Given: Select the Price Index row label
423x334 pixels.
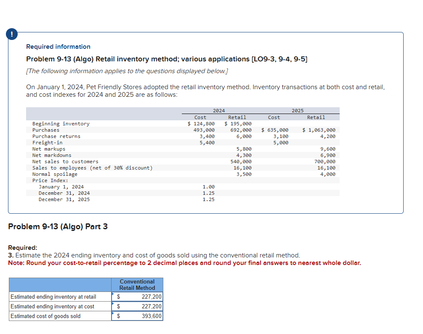Looking at the screenshot, I should [46, 180].
